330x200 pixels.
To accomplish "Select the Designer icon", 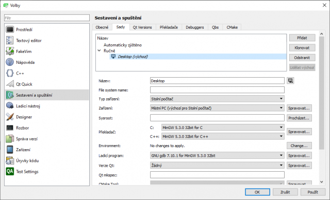I will 10,117.
